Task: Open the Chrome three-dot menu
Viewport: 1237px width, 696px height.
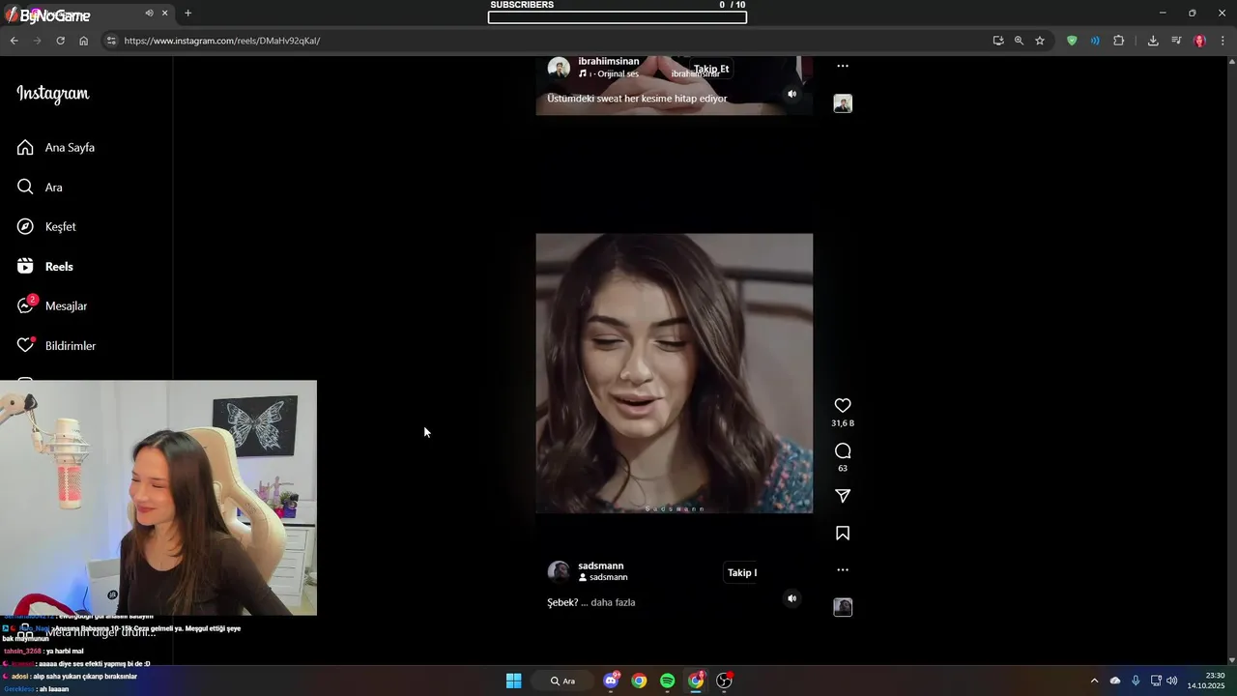Action: click(1223, 41)
